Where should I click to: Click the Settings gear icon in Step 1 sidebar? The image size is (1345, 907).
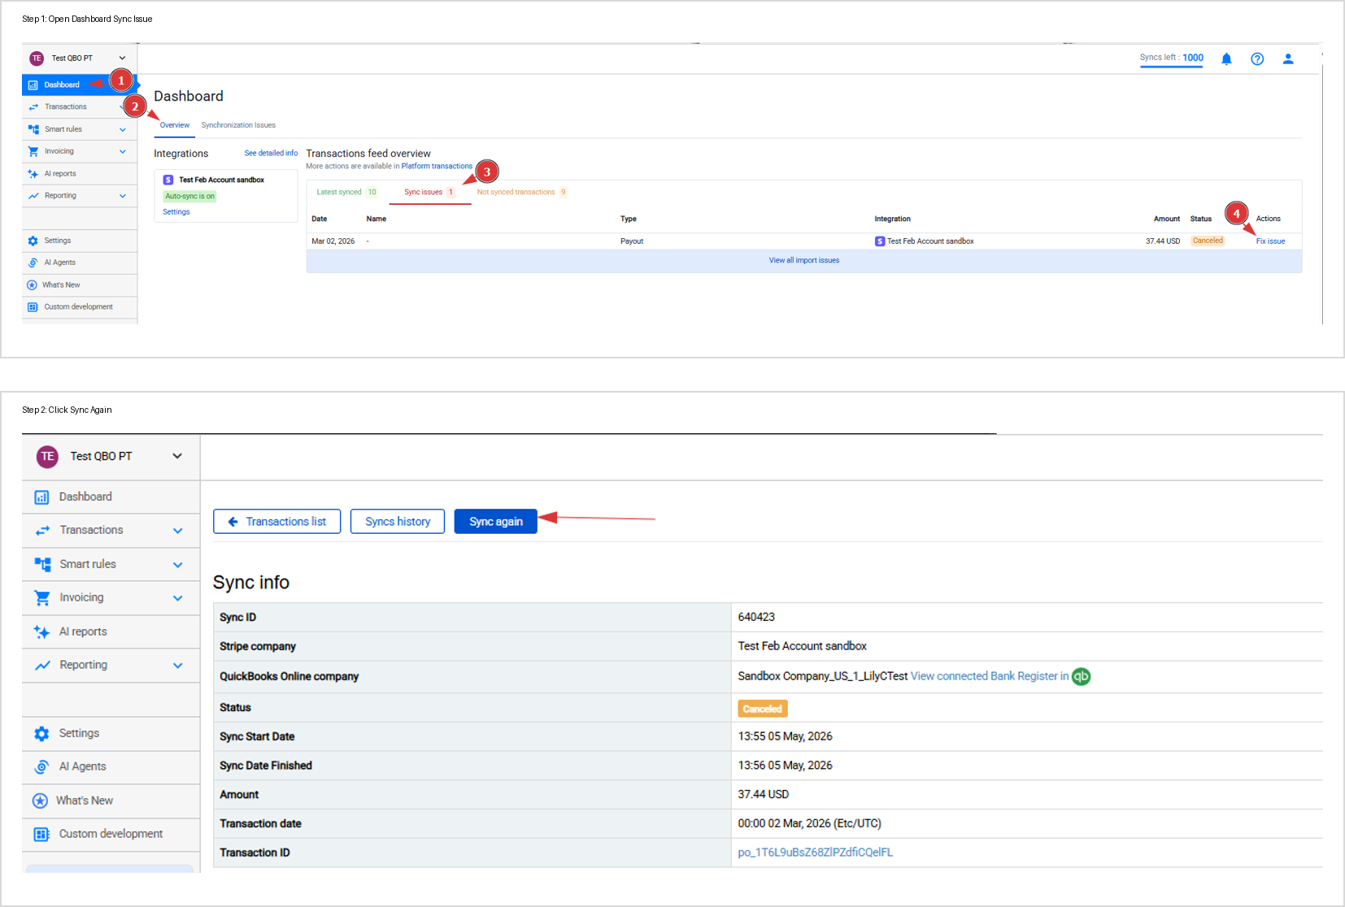click(33, 241)
